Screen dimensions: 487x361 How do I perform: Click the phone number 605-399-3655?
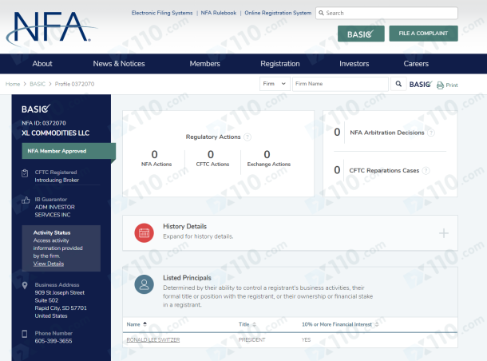tap(53, 341)
